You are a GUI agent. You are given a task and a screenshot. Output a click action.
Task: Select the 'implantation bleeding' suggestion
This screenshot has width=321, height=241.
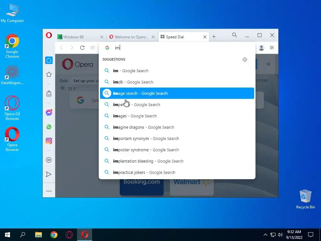tap(177, 161)
